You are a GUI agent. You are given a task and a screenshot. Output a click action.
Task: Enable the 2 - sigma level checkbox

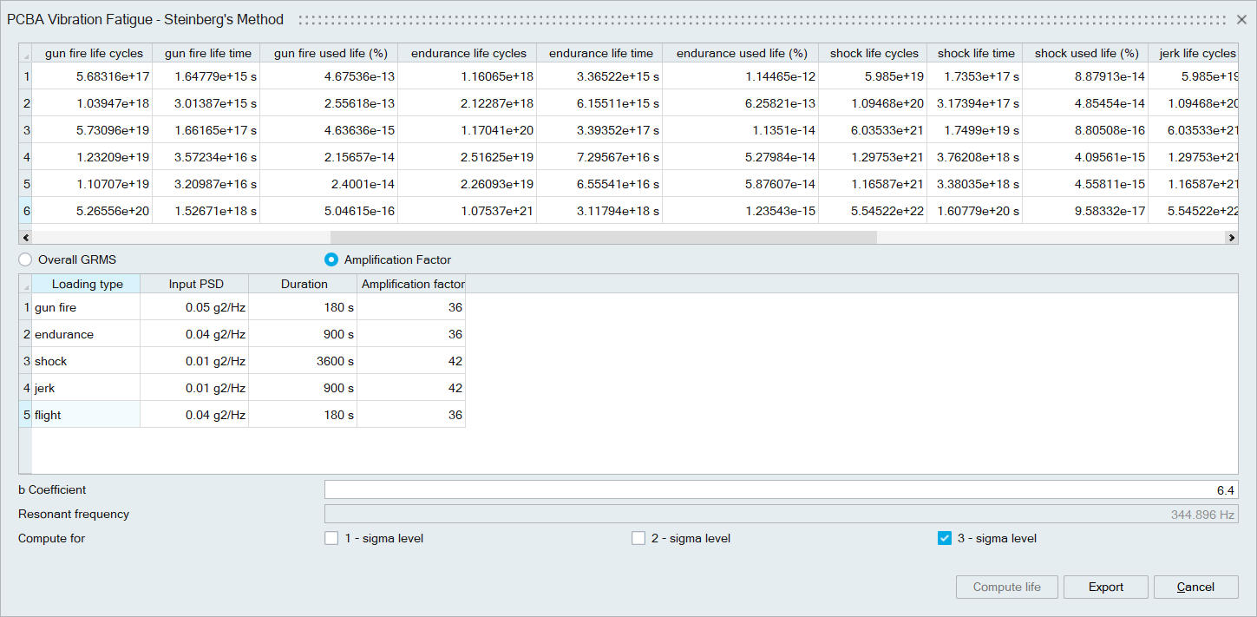click(638, 538)
